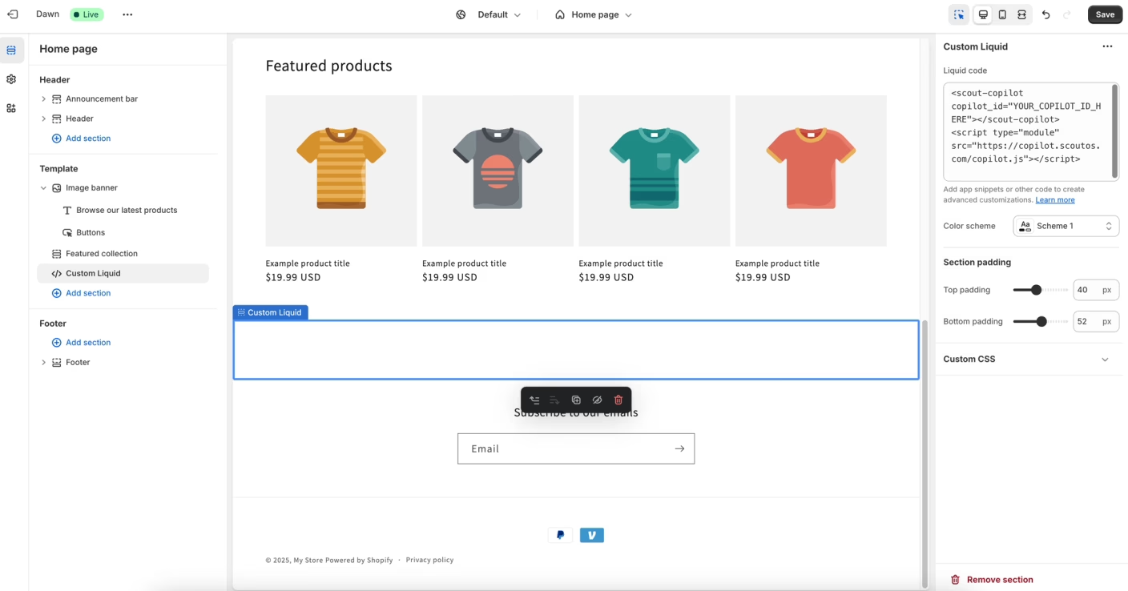The image size is (1128, 591).
Task: Select desktop preview mode
Action: coord(983,14)
